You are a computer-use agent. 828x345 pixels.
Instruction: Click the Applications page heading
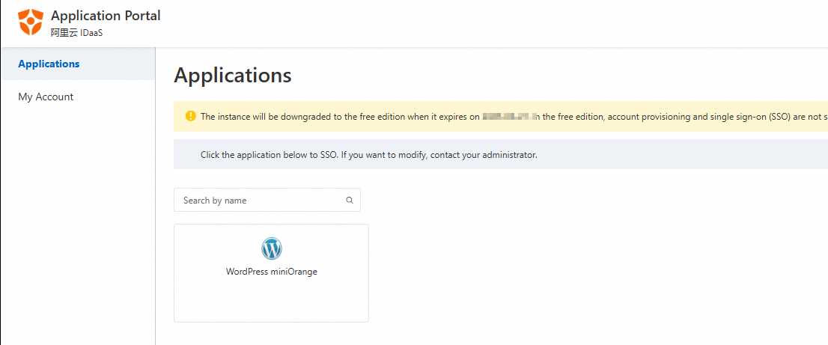coord(232,76)
